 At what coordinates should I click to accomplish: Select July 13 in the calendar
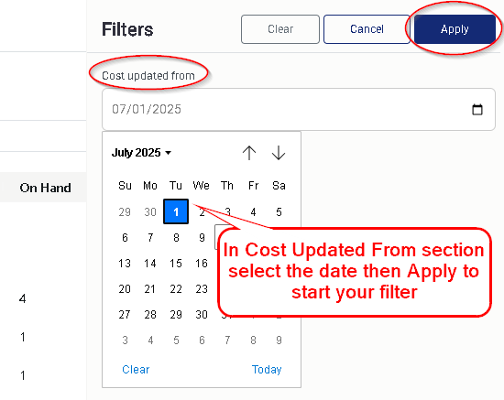(x=125, y=264)
